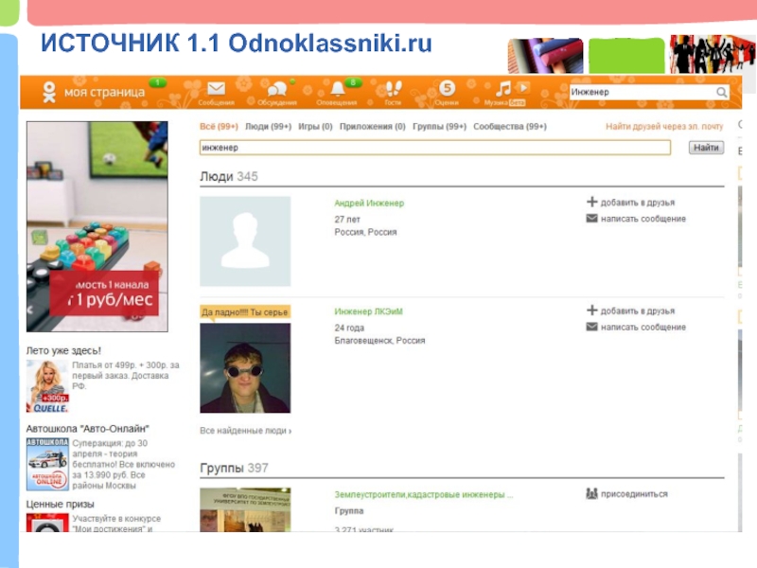Click Инженер ЛКЭиМ profile photo

pyautogui.click(x=245, y=368)
